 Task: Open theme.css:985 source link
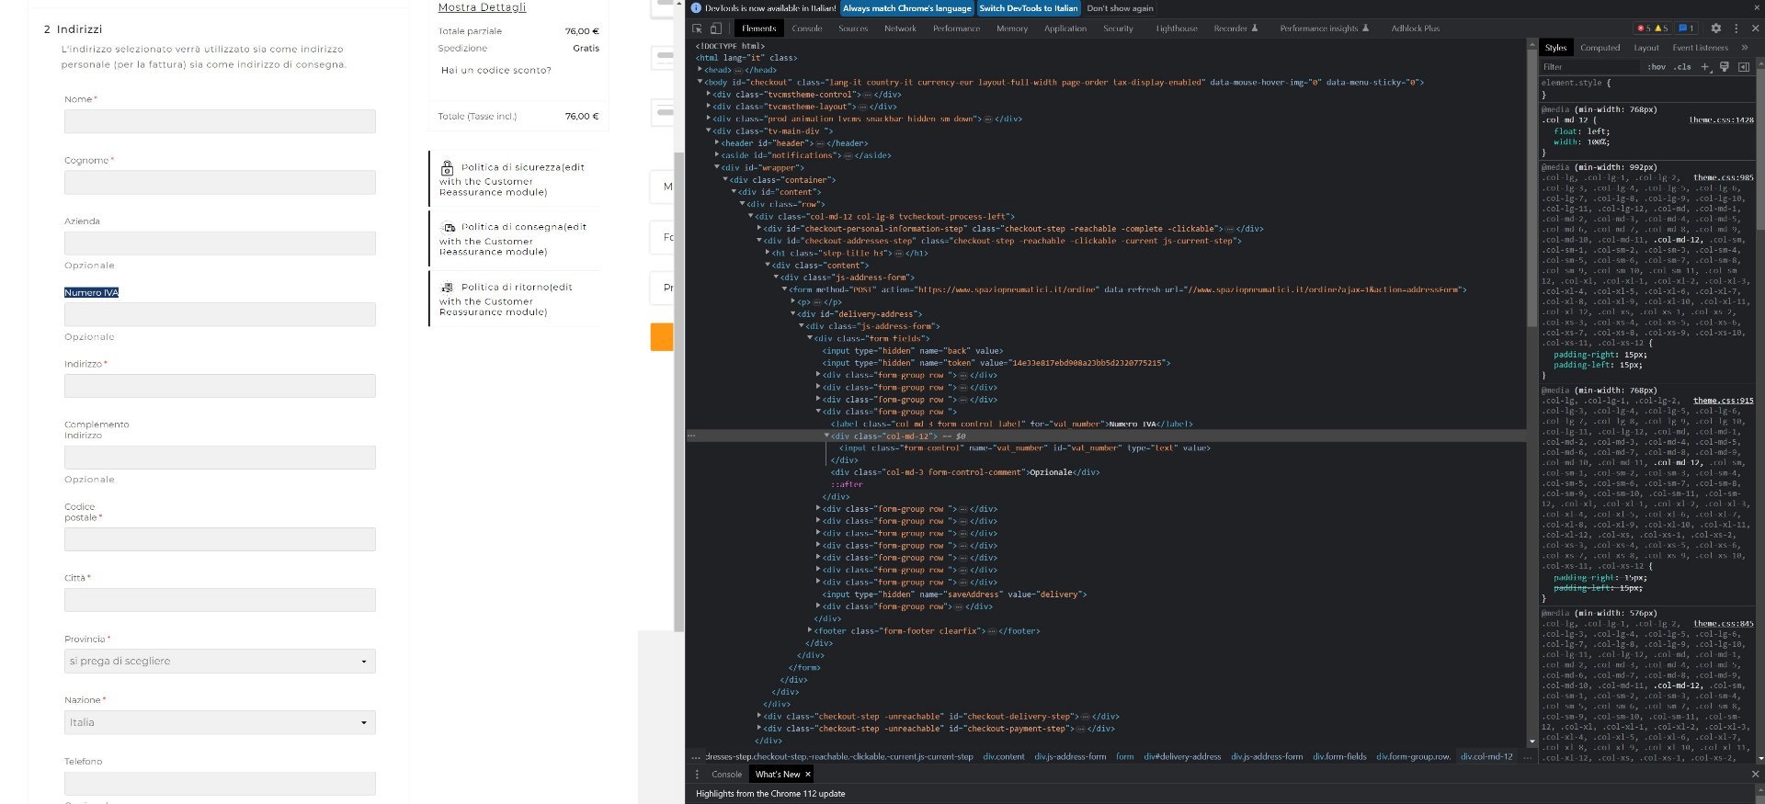pyautogui.click(x=1724, y=178)
